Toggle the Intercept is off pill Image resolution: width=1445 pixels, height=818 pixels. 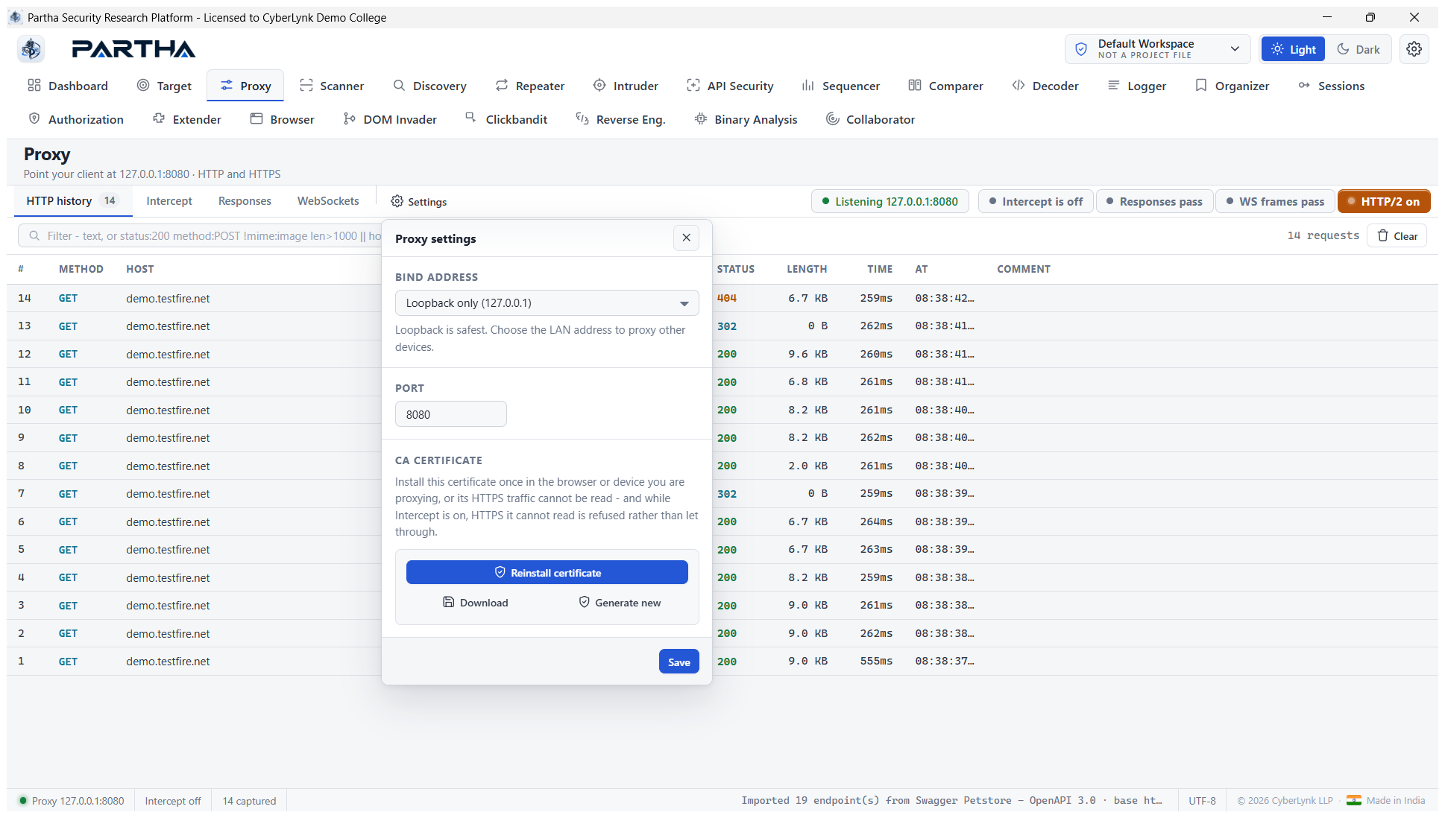pos(1036,201)
